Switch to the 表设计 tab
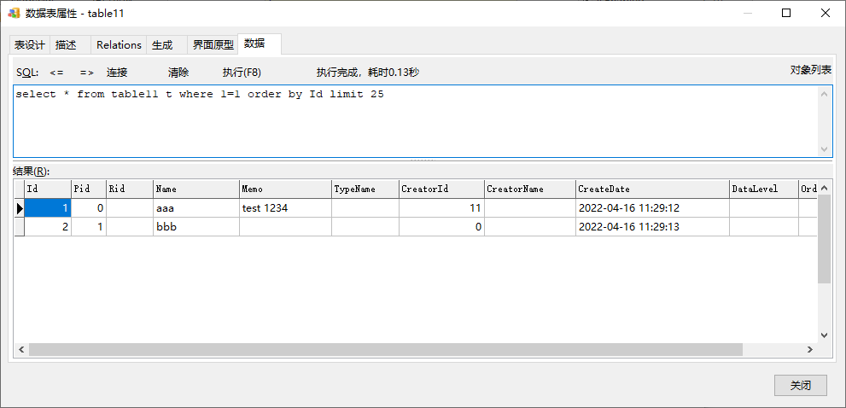The width and height of the screenshot is (846, 408). tap(30, 44)
